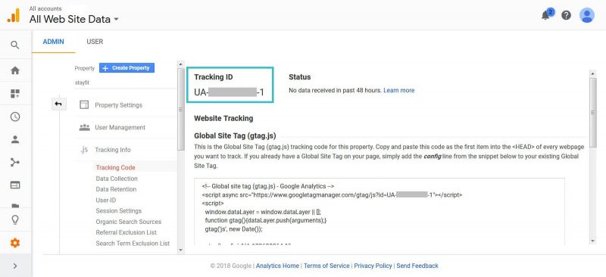Click main content scroll up arrow
This screenshot has height=277, width=606.
[593, 73]
